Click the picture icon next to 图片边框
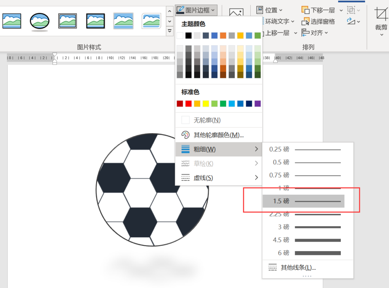 click(x=236, y=12)
